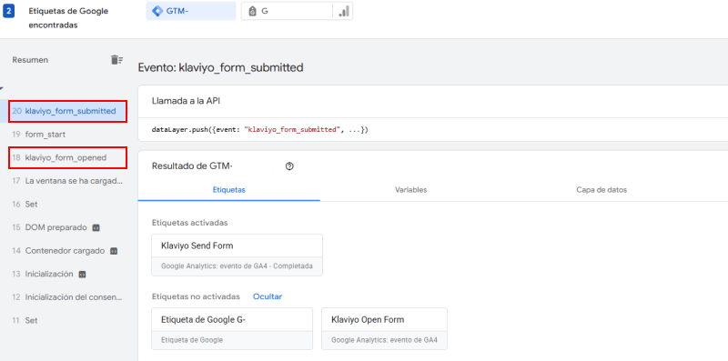Click the clear events trash icon

pyautogui.click(x=116, y=60)
